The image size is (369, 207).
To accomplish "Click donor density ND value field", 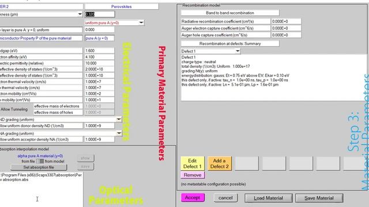I will click(99, 126).
